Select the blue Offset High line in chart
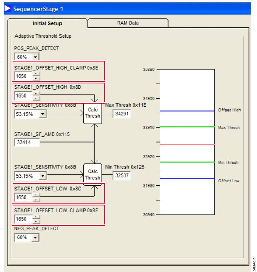257x272 pixels. 187,111
